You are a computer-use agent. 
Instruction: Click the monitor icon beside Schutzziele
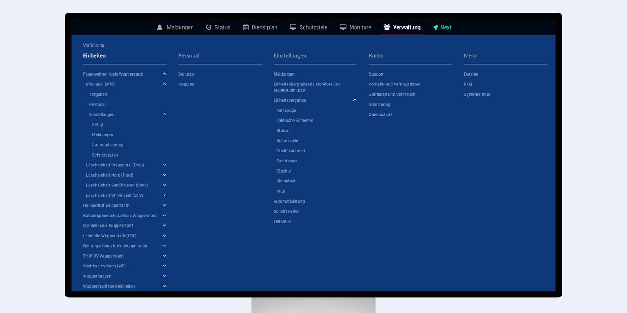pyautogui.click(x=293, y=27)
